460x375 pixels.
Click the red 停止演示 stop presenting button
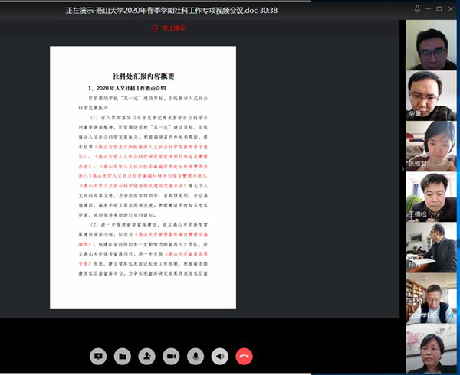click(x=169, y=28)
